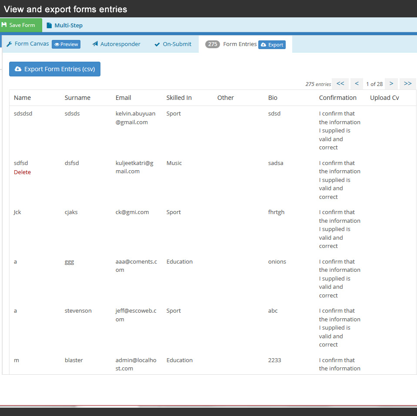Click the eye icon in the Preview button
417x416 pixels.
tap(57, 45)
